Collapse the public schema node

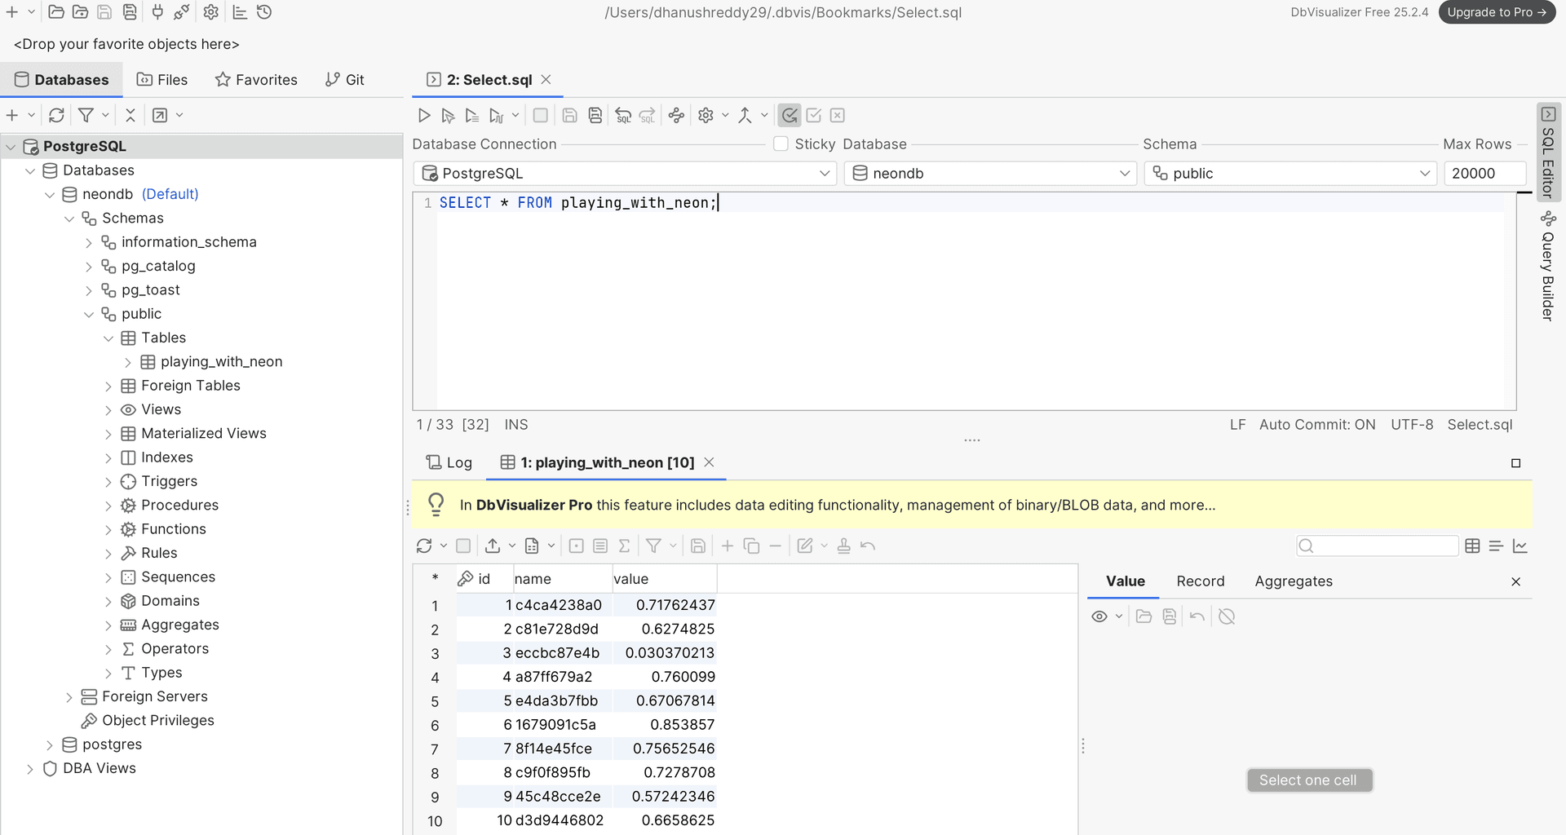point(90,314)
